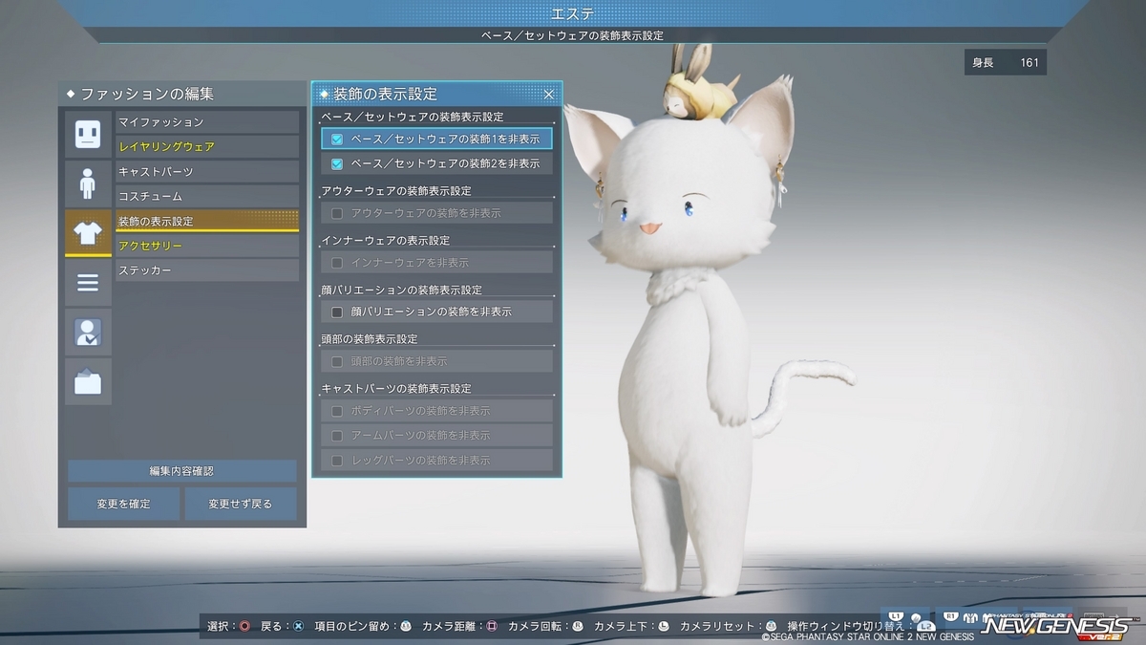This screenshot has width=1146, height=645.
Task: Toggle ベース/セットウェアの装飾2を非表示 checkbox
Action: [x=336, y=164]
